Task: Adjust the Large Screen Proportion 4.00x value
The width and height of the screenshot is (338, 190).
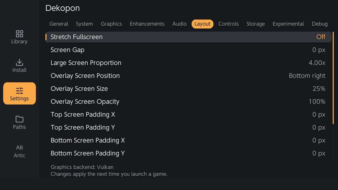Action: tap(317, 63)
